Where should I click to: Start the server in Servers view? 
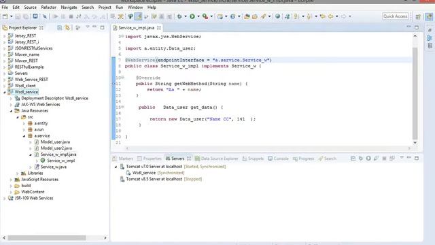[368, 159]
